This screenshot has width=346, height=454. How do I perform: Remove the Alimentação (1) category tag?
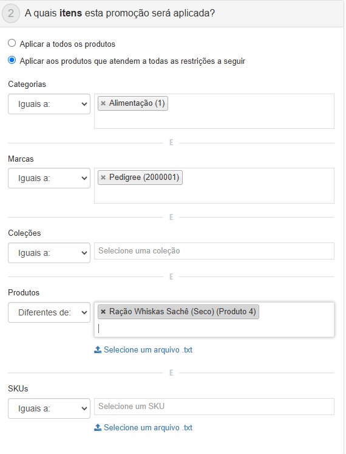pos(103,103)
